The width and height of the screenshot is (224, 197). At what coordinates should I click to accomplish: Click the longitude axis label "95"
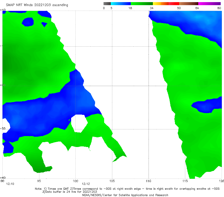[x=39, y=181]
